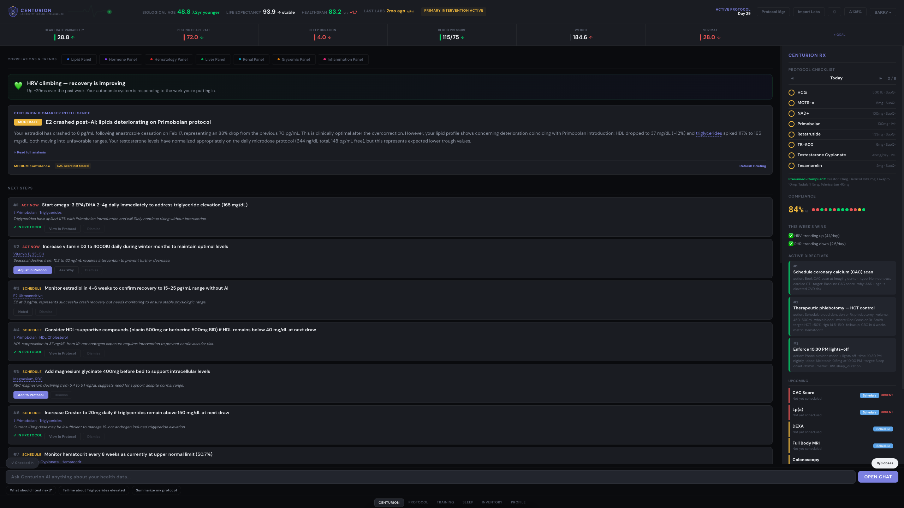Toggle the sun theme icon

coord(834,12)
